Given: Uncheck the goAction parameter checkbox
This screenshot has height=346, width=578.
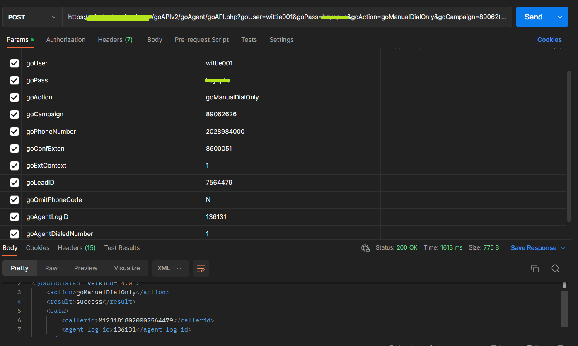Looking at the screenshot, I should pyautogui.click(x=15, y=97).
